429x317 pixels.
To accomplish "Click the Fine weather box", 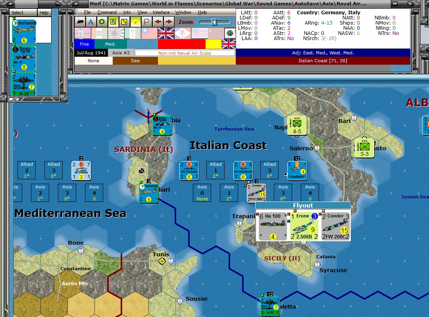I will coord(84,44).
